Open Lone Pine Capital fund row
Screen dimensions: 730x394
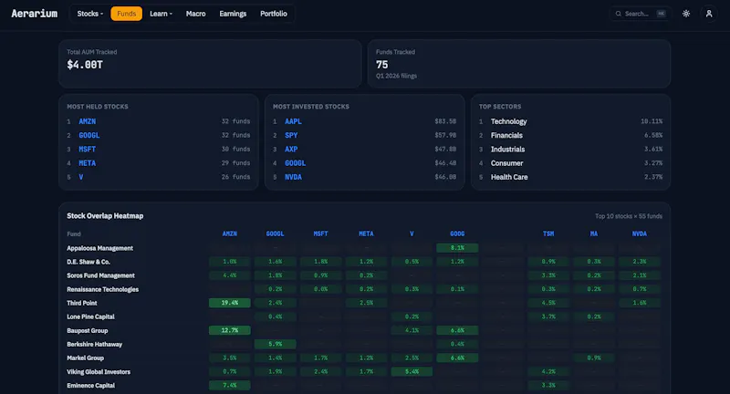(x=90, y=316)
